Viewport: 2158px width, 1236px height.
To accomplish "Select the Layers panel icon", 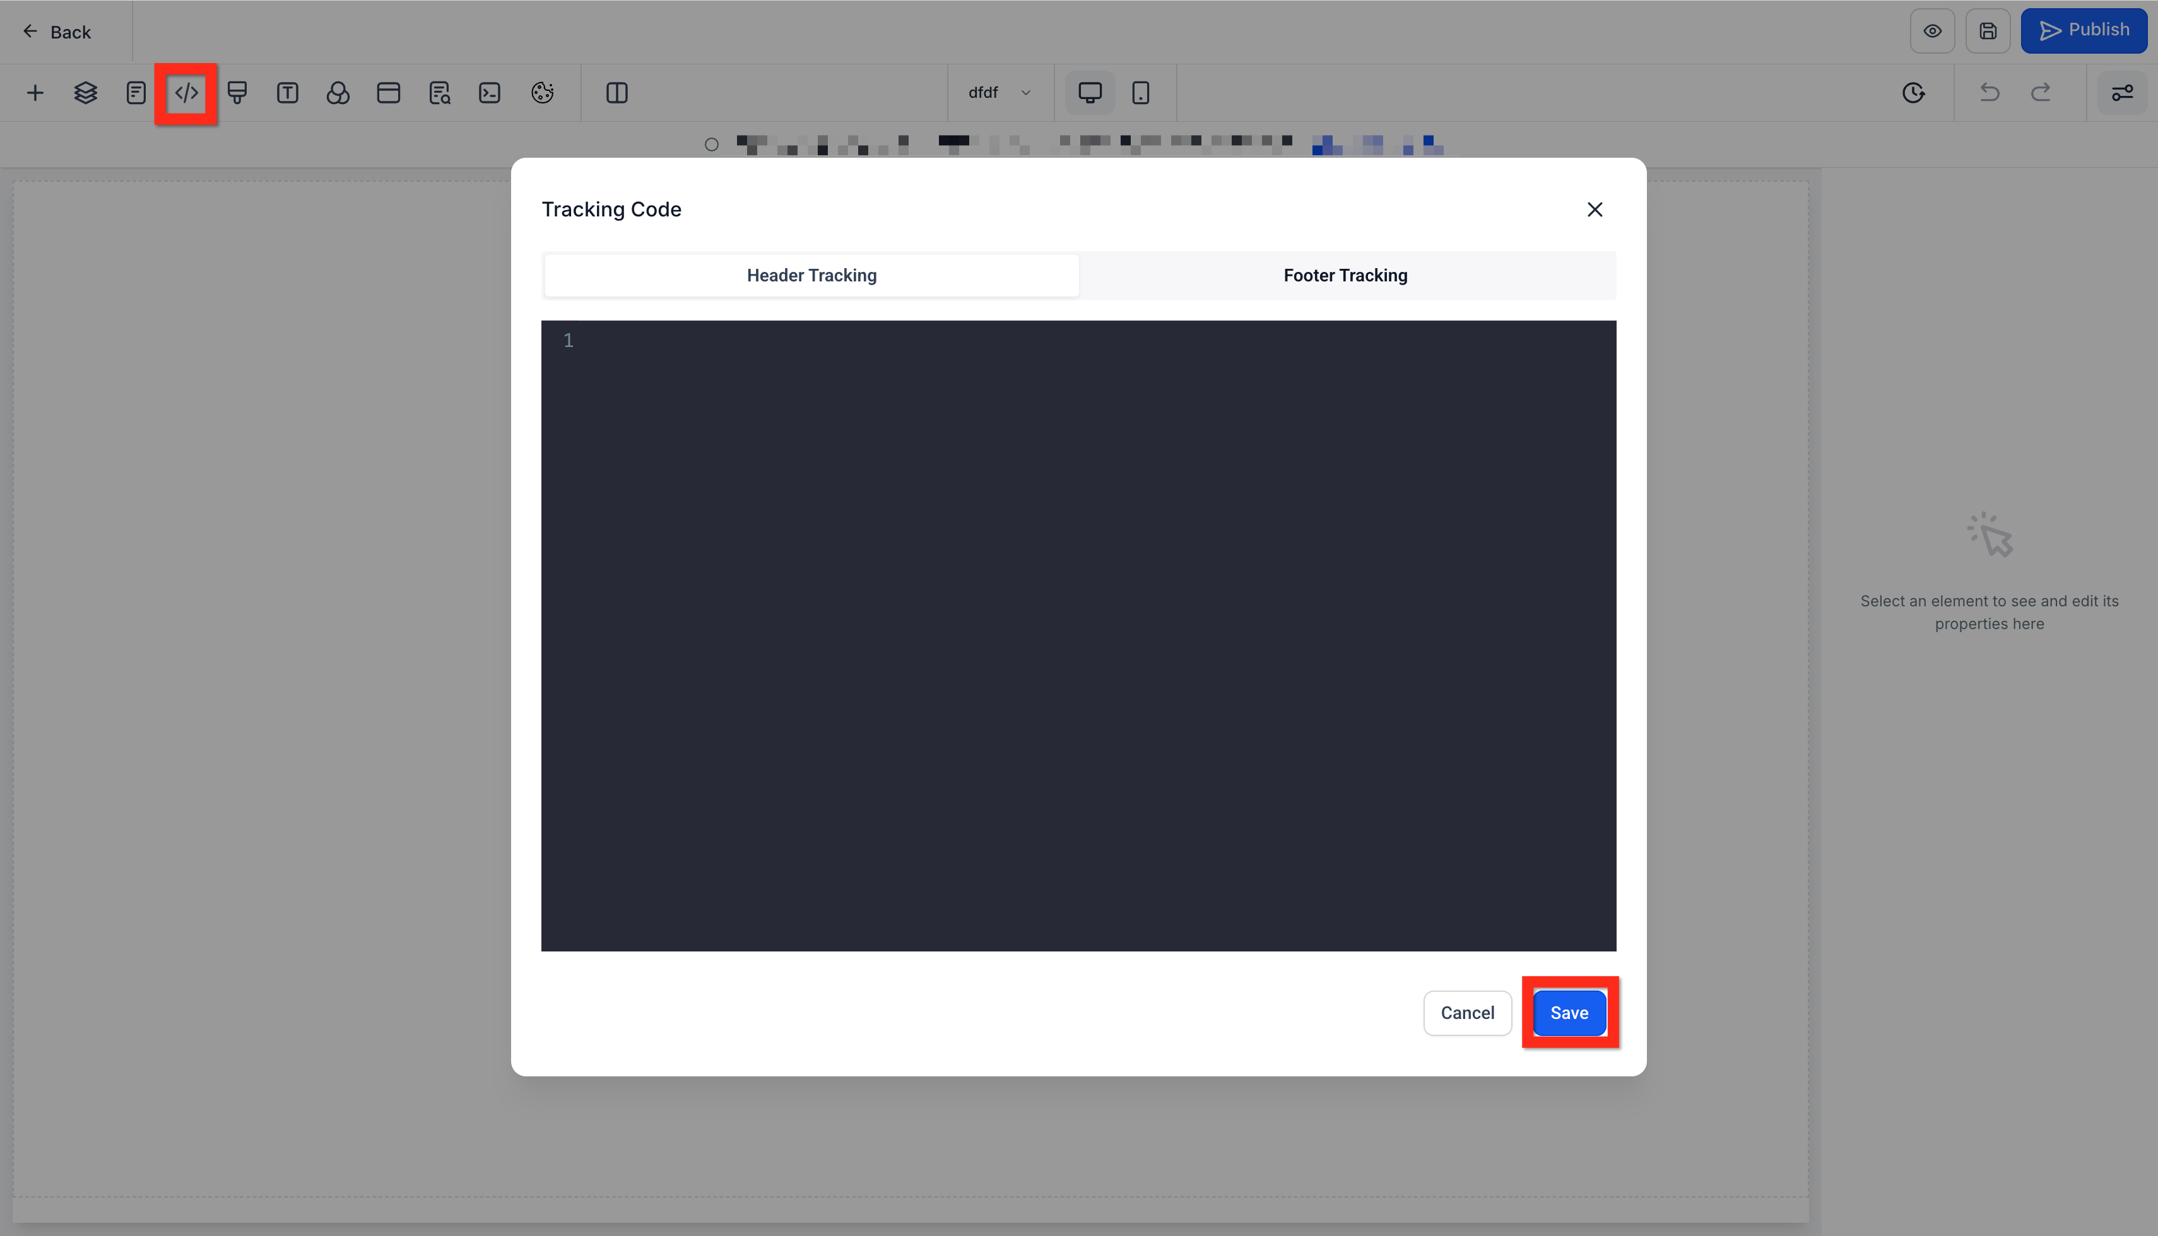I will (x=85, y=93).
